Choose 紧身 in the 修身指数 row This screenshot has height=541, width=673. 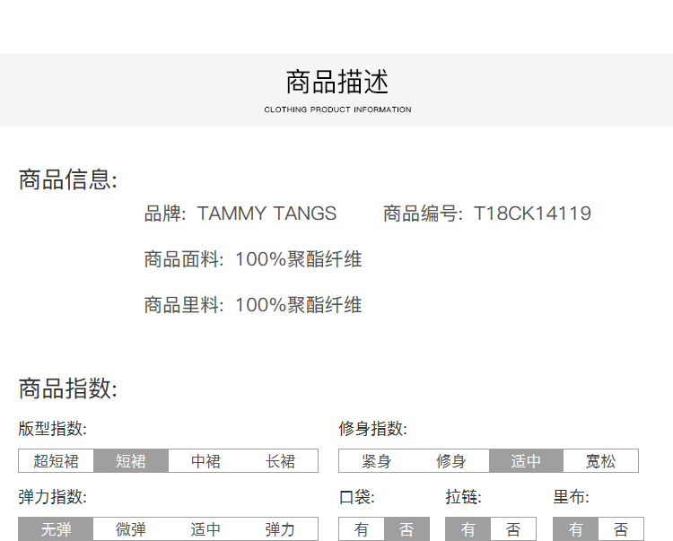(x=376, y=461)
